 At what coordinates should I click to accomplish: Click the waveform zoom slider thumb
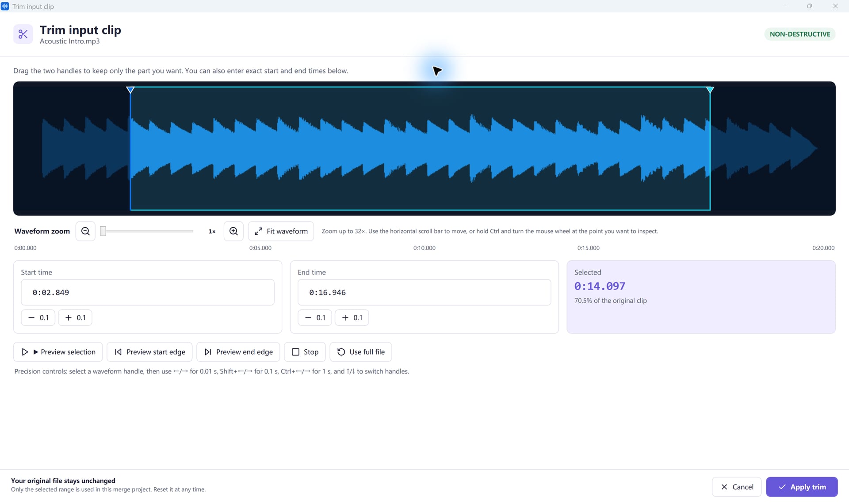click(x=103, y=231)
